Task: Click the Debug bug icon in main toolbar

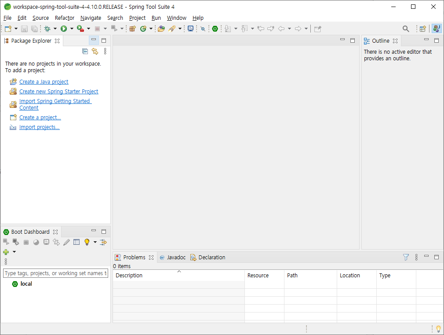Action: [47, 29]
